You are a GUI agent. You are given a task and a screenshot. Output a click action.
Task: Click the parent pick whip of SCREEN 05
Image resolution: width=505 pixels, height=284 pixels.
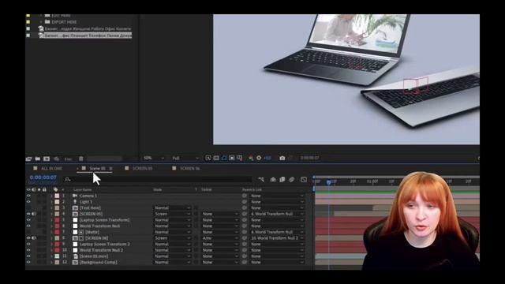pyautogui.click(x=245, y=214)
